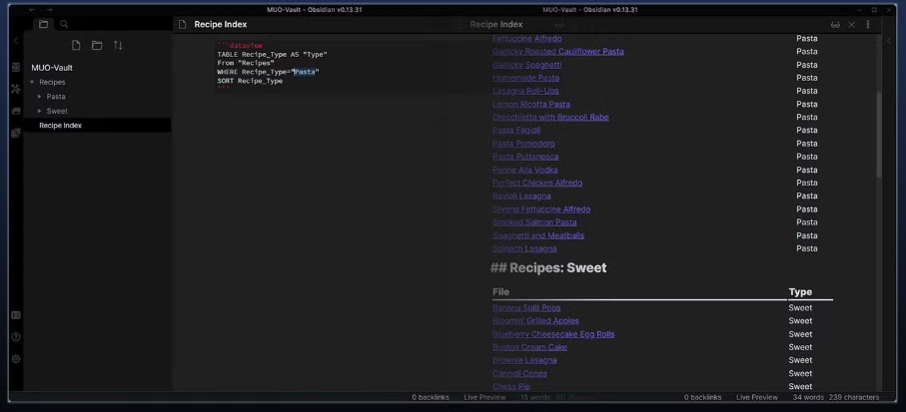
Task: Open settings gear in left ribbon
Action: [16, 358]
